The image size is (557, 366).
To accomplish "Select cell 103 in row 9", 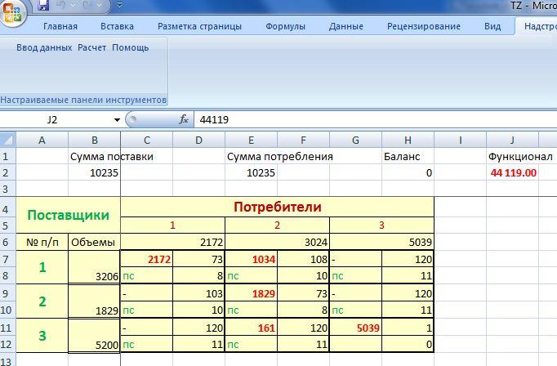I will coord(198,293).
